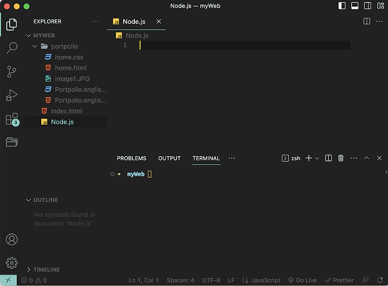Open the terminal profile dropdown arrow

(x=318, y=158)
